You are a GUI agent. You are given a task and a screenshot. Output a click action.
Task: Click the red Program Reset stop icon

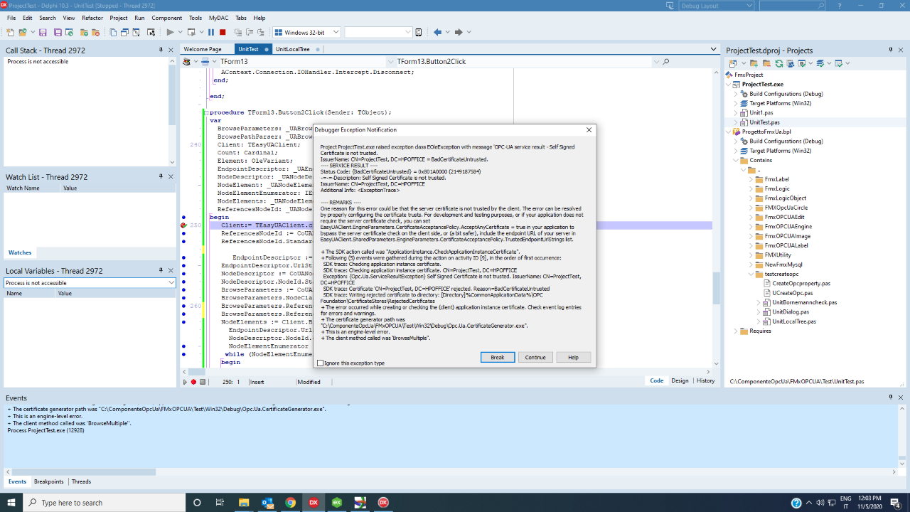[x=223, y=32]
